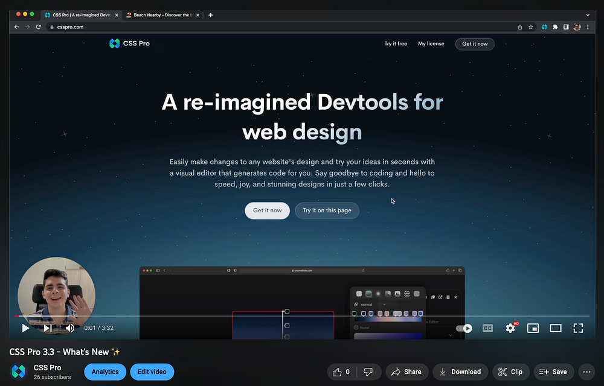Dislike the video with thumbs down
This screenshot has width=604, height=386.
point(368,372)
